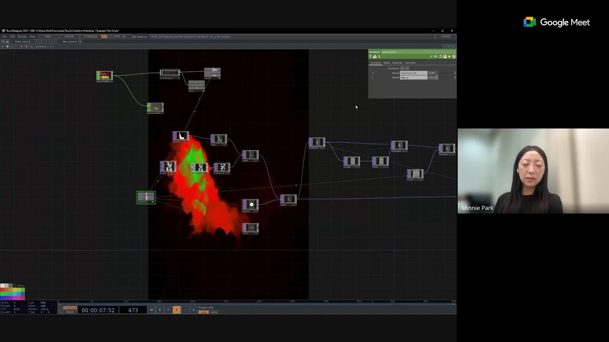This screenshot has height=342, width=609.
Task: Remove a constant channel with minus button
Action: [x=407, y=68]
